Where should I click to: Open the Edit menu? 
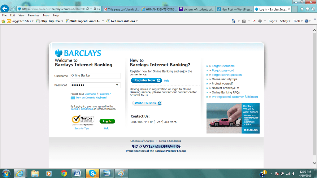[x=12, y=15]
